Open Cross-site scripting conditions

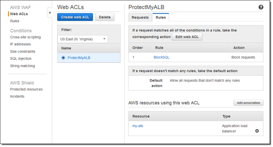pyautogui.click(x=25, y=37)
